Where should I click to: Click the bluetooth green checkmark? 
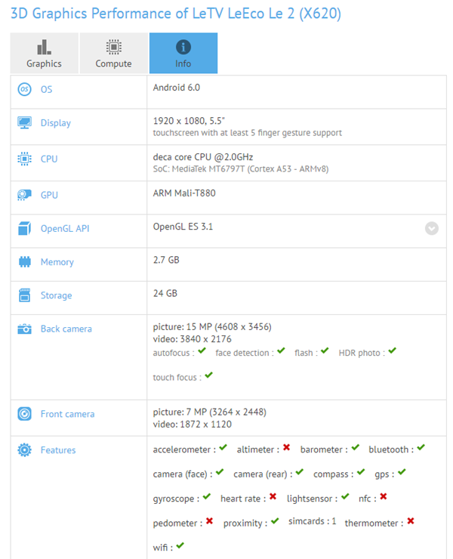pyautogui.click(x=421, y=447)
